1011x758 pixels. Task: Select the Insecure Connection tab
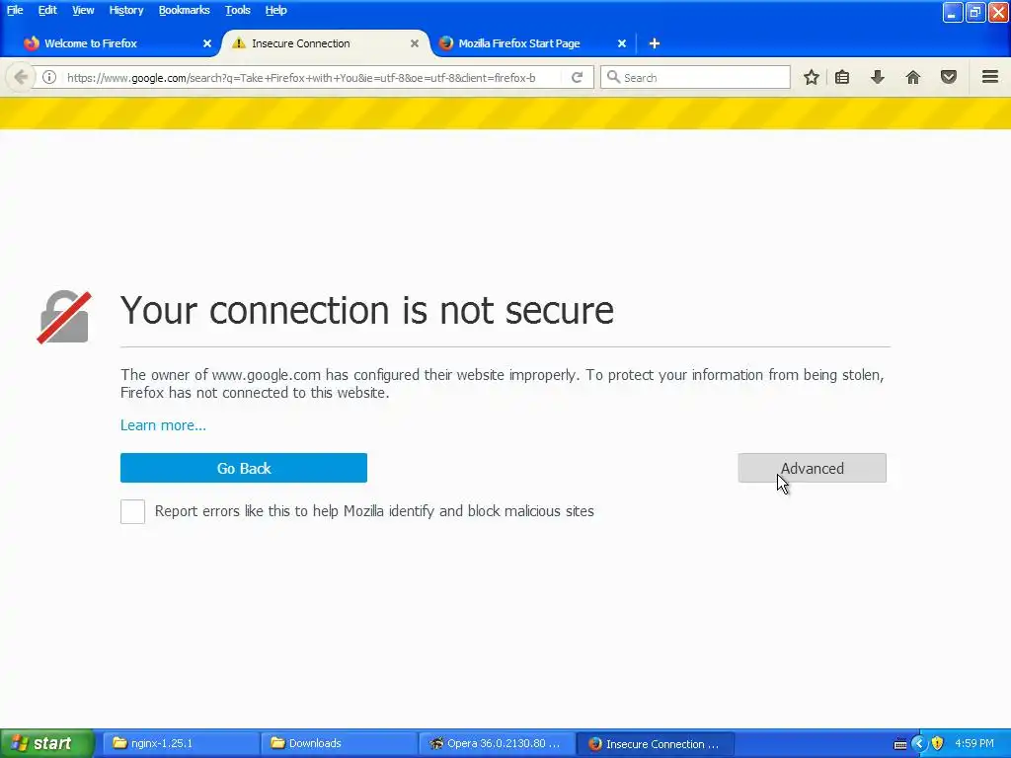point(326,43)
